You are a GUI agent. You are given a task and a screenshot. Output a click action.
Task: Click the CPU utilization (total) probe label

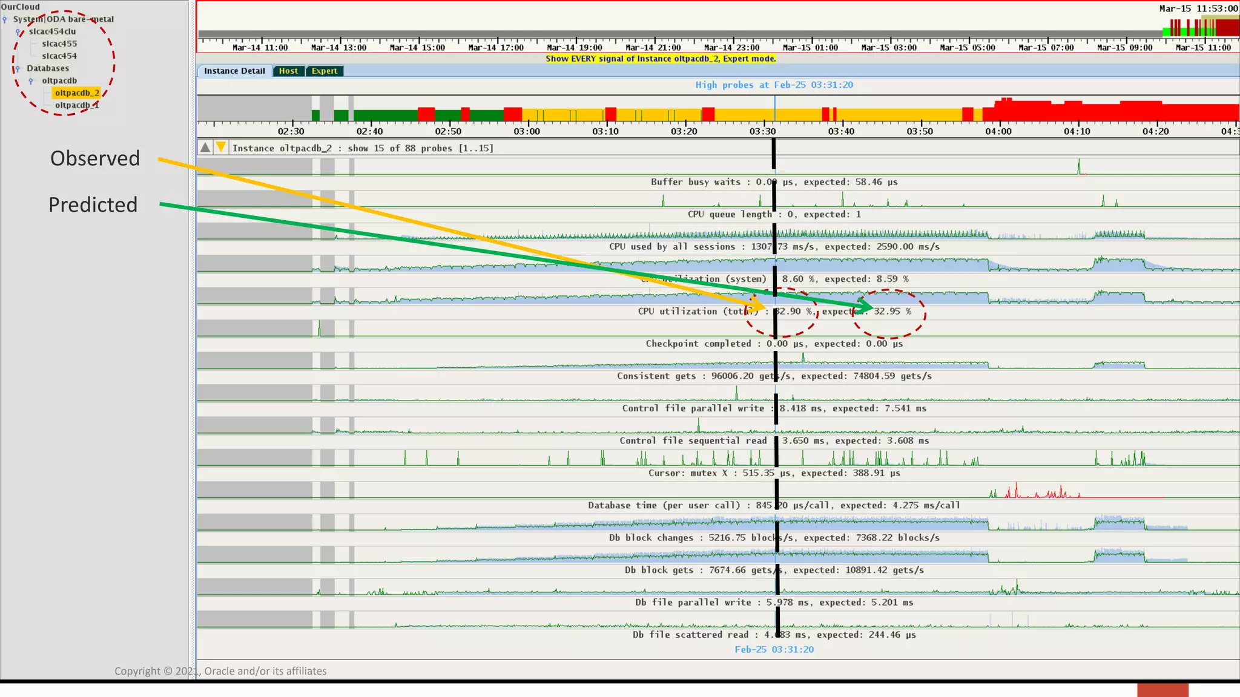click(x=774, y=311)
